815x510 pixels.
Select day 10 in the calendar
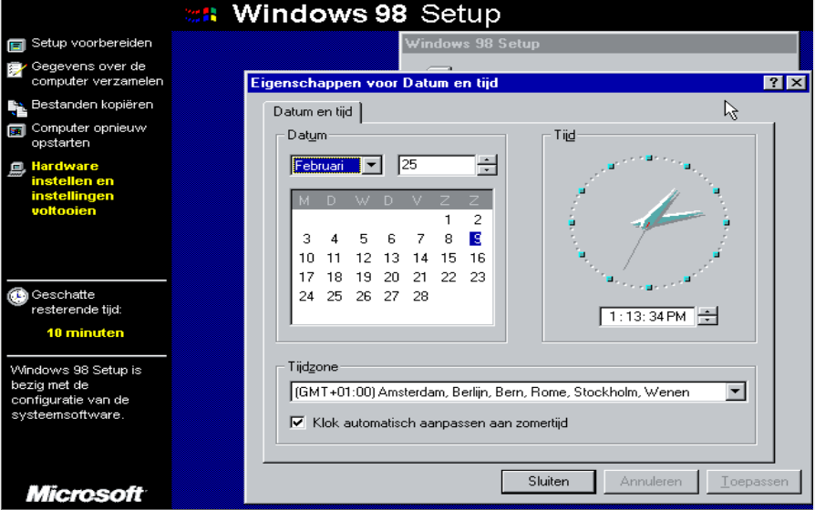click(x=306, y=258)
